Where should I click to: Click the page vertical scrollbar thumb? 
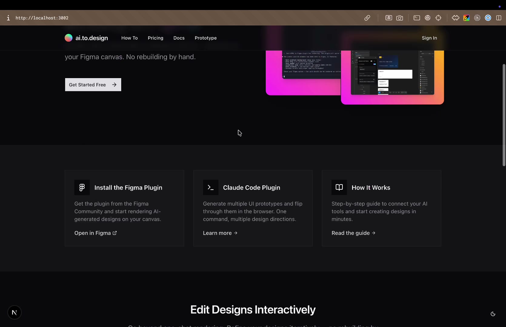click(x=504, y=115)
